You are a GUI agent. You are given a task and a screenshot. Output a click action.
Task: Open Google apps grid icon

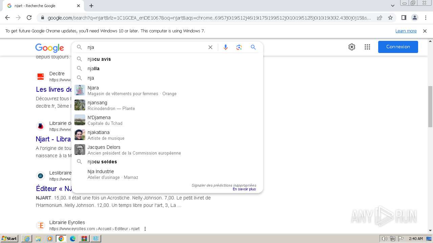click(x=367, y=47)
